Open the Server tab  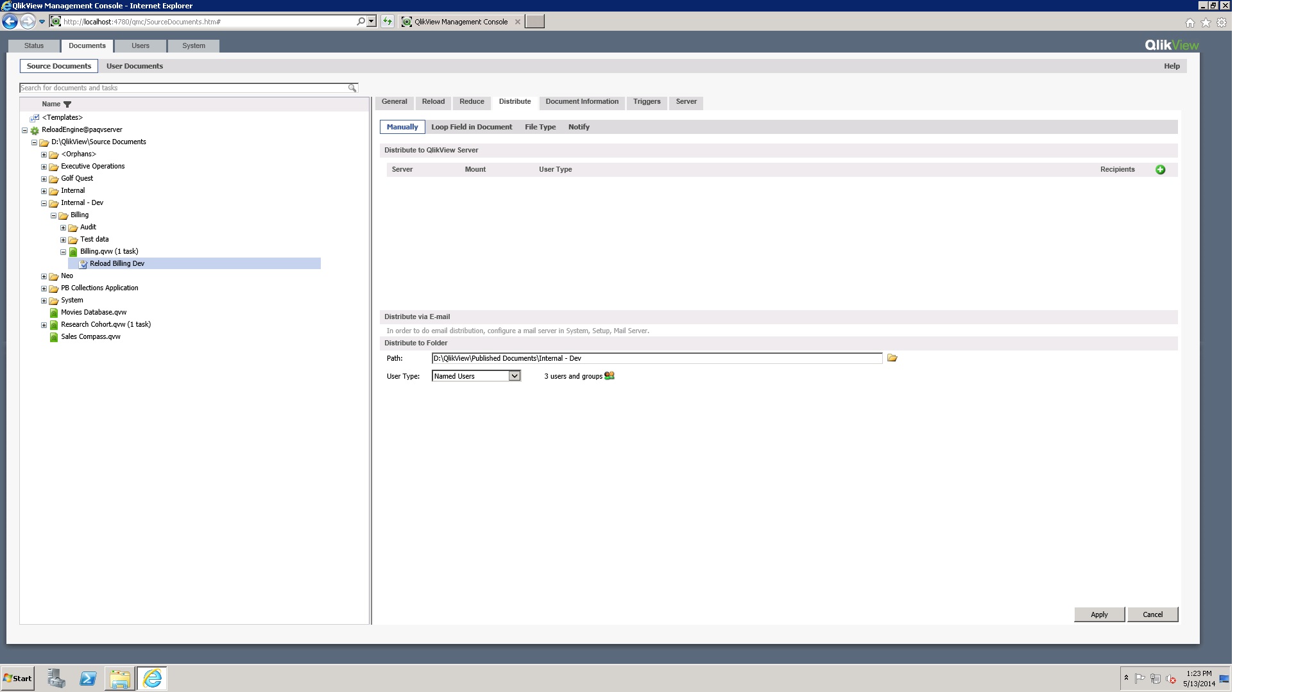click(x=686, y=102)
